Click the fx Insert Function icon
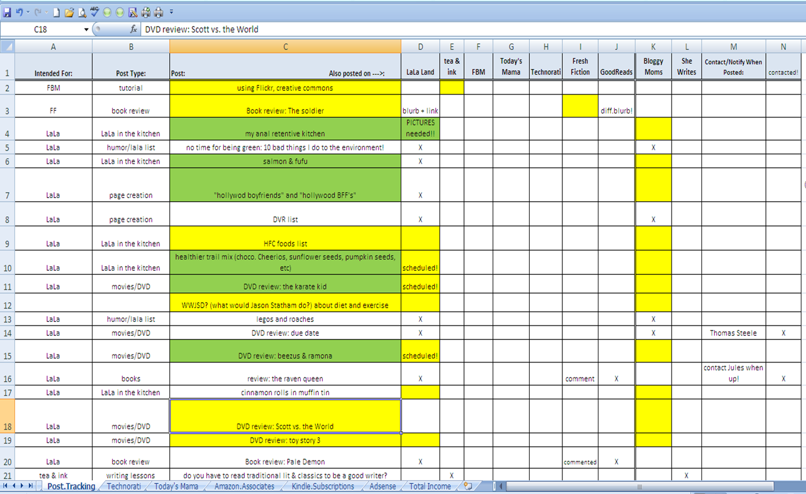Screen dimensions: 806x494 coord(133,29)
